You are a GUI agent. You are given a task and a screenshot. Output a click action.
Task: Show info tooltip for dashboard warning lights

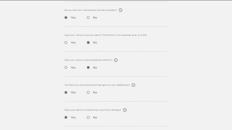[133, 85]
